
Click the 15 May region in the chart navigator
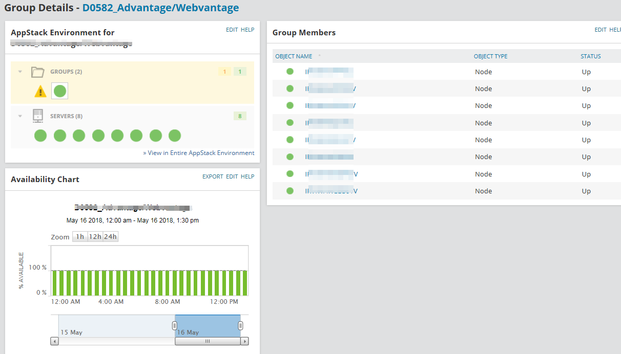(116, 326)
